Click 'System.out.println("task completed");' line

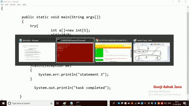coord(72,88)
